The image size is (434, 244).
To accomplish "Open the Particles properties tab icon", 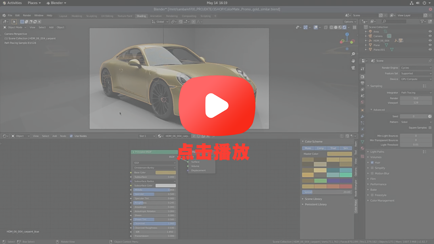I will click(x=362, y=123).
